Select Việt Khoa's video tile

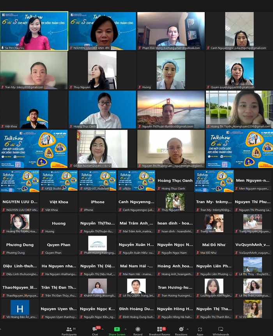[34, 109]
